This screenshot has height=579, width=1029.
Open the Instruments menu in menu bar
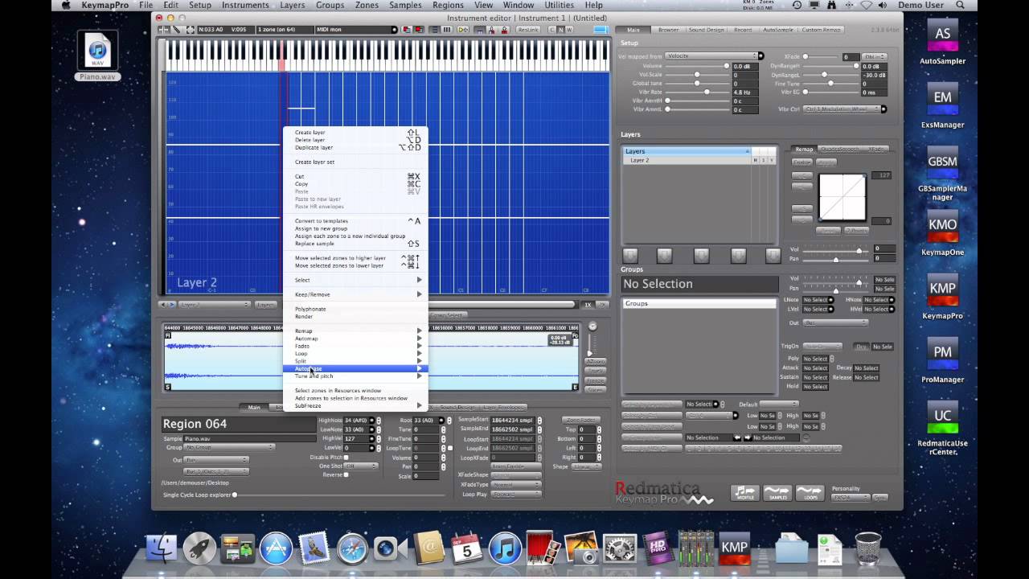[245, 6]
